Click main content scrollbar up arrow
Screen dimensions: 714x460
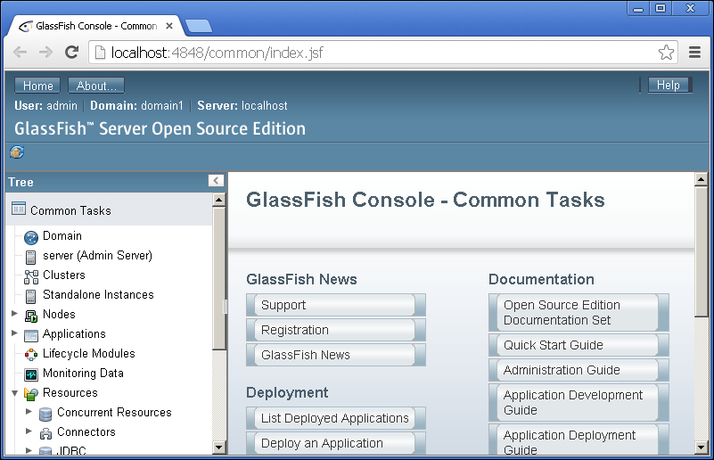[702, 179]
